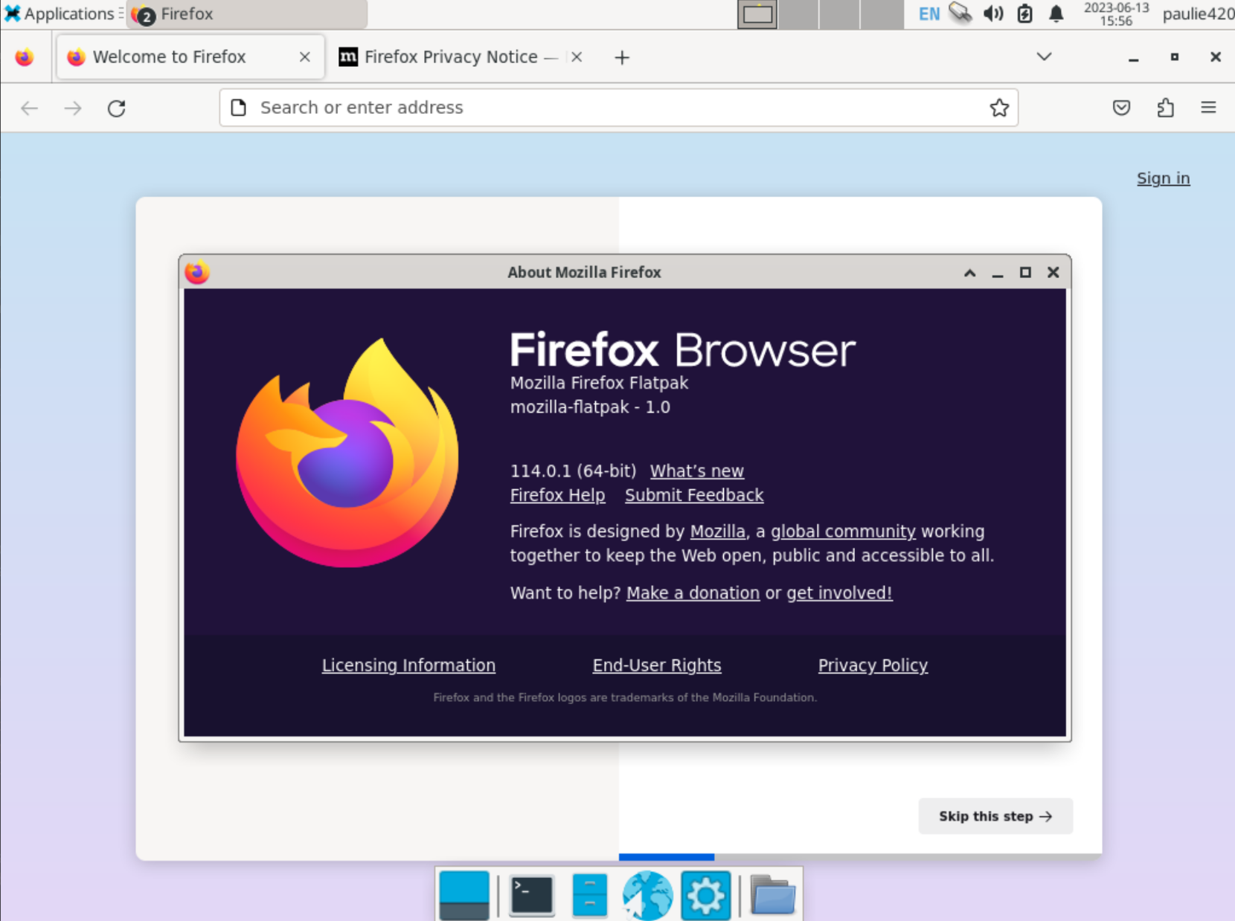Open End-User Rights link
The image size is (1235, 921).
[x=657, y=665]
